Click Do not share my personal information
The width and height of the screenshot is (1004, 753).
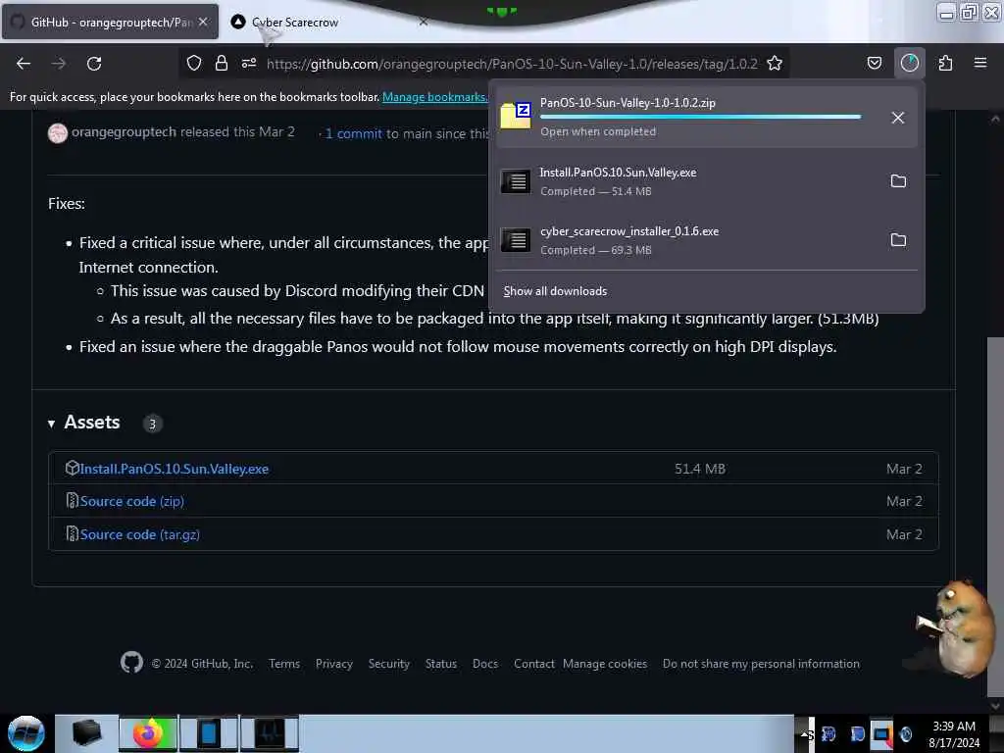[761, 664]
